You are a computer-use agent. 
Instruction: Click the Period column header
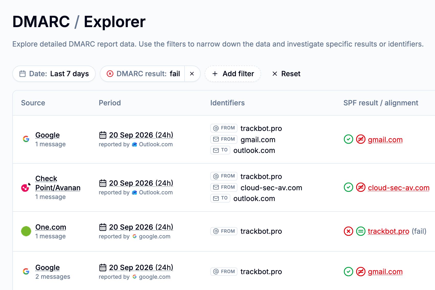tap(110, 103)
